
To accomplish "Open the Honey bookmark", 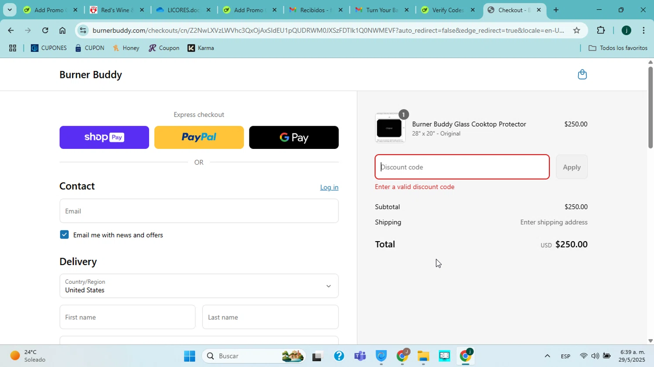I will point(126,48).
